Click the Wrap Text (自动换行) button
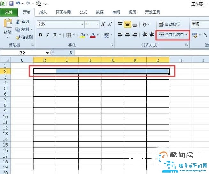209x174 pixels. pyautogui.click(x=170, y=24)
